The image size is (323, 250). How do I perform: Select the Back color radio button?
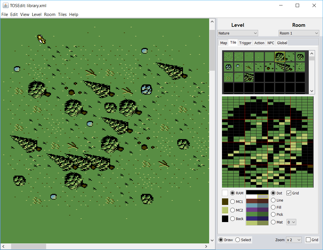pos(233,219)
